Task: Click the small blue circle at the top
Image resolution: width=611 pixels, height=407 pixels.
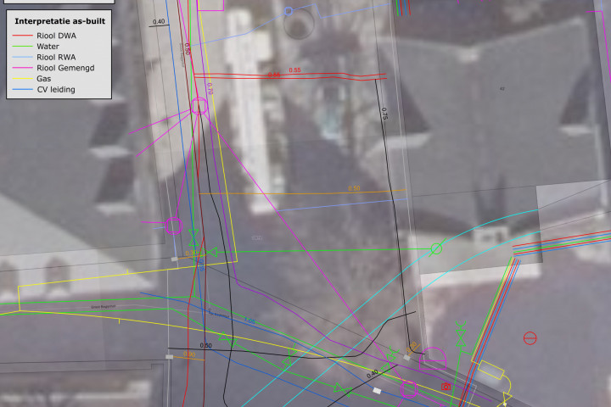Action: pos(289,11)
